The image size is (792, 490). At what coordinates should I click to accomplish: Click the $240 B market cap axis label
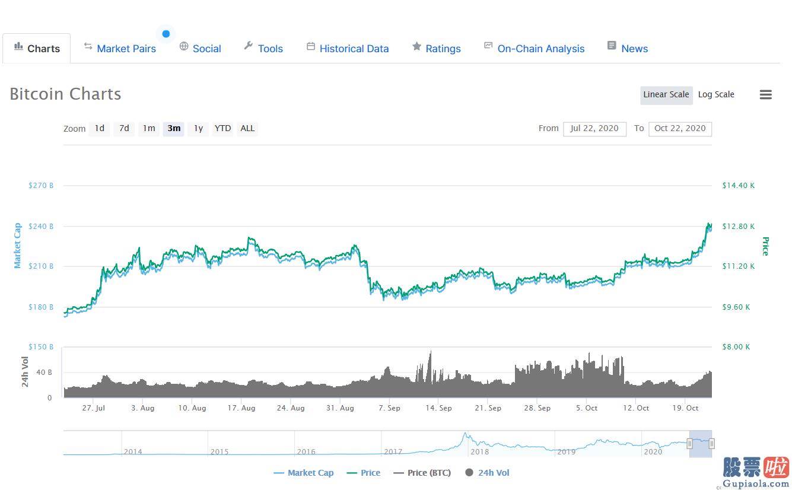41,226
